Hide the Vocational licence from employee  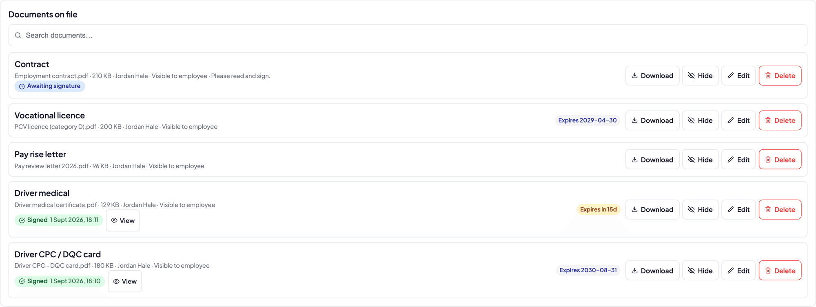click(700, 120)
